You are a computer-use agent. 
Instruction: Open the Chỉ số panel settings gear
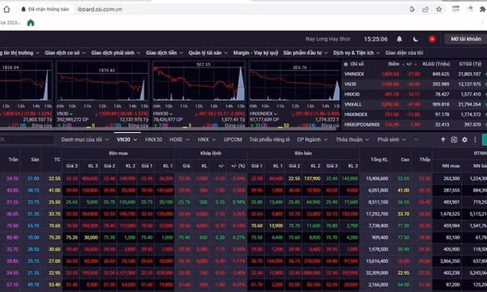coord(346,64)
